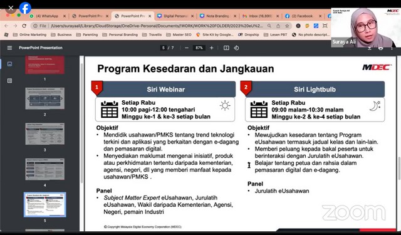This screenshot has width=401, height=235.
Task: Toggle the PDF sidebar hamburger menu
Action: pos(9,48)
